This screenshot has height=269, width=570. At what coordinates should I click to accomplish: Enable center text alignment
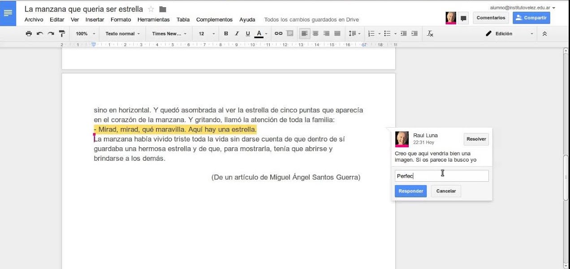click(x=315, y=34)
